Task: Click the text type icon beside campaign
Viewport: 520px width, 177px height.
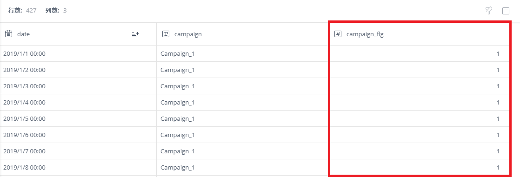Action: (166, 33)
